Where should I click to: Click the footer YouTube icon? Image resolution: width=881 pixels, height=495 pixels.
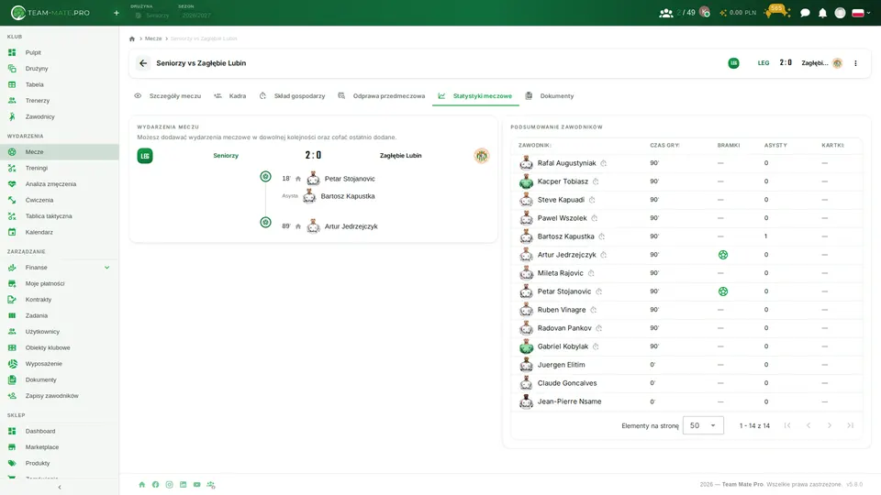196,484
